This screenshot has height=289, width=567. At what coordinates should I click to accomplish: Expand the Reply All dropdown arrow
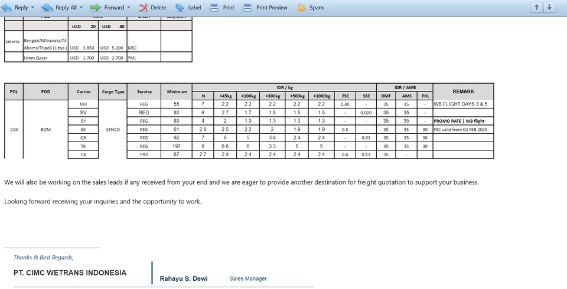(82, 8)
